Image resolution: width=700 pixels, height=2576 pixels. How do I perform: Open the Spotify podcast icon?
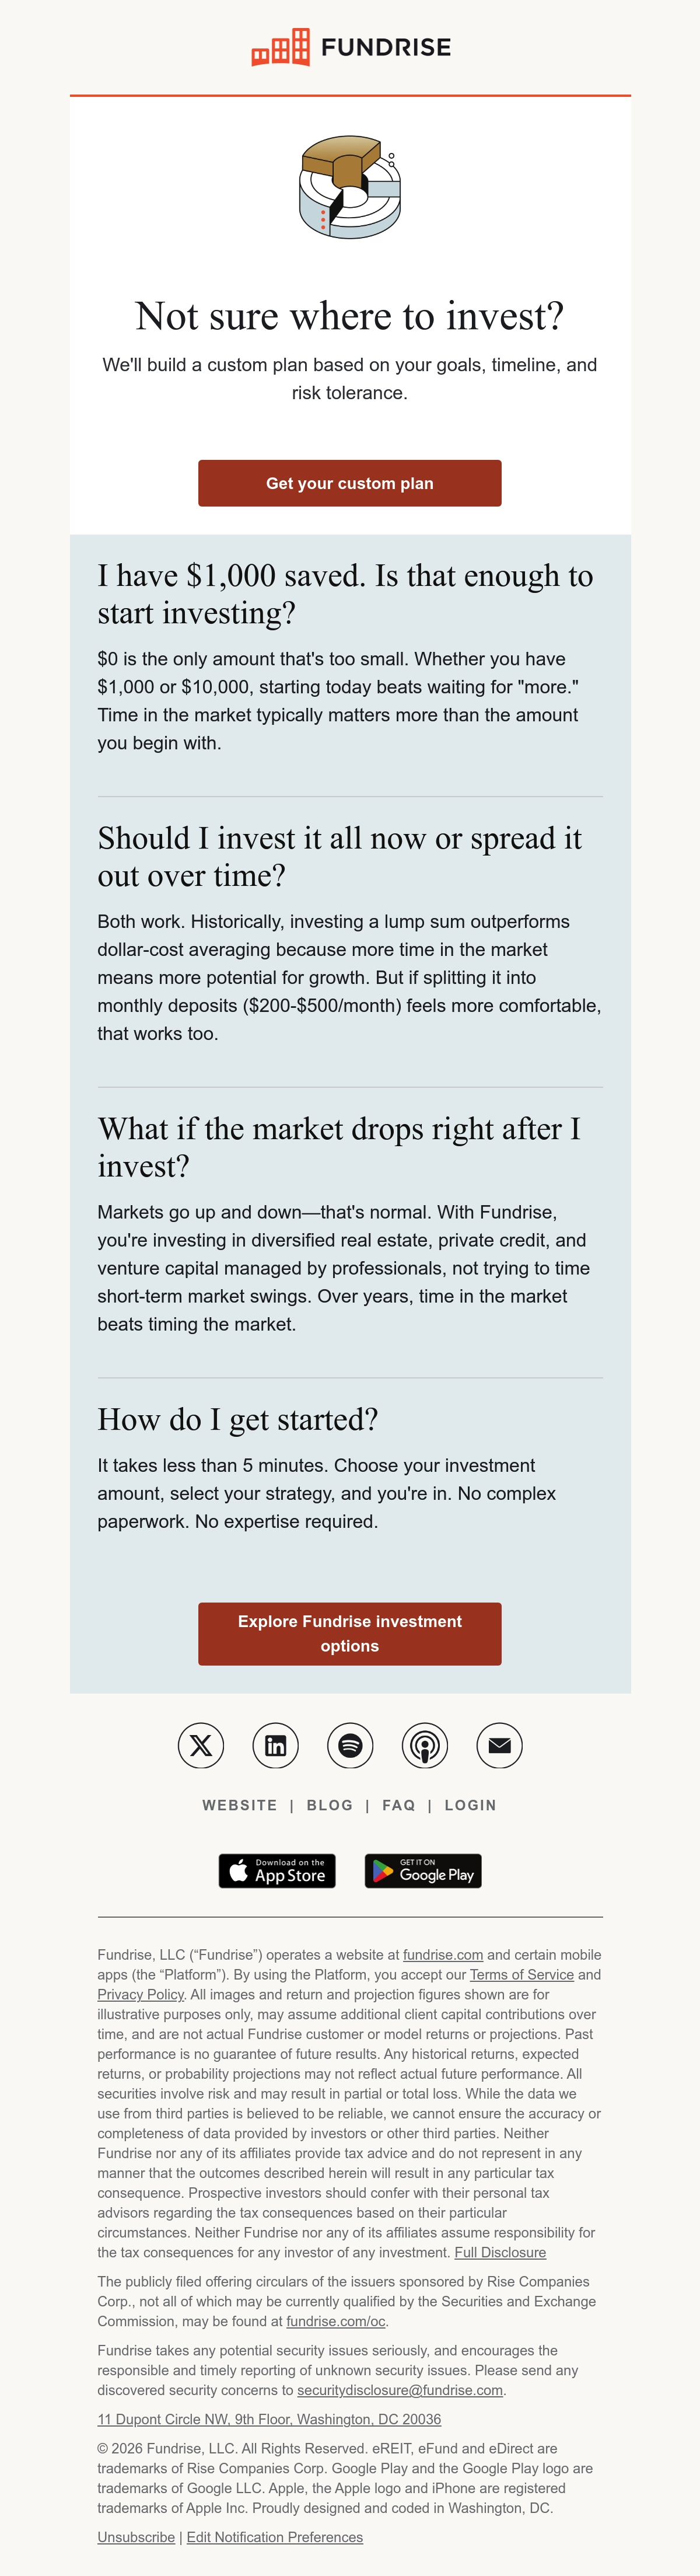coord(350,1745)
